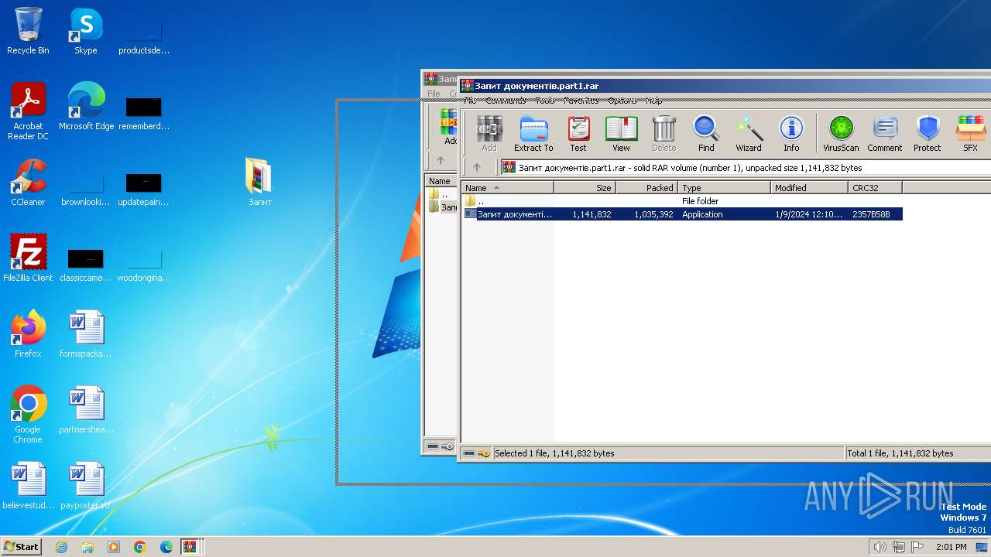Click Up arrow in background WinRAR window
Viewport: 991px width, 557px height.
pyautogui.click(x=440, y=161)
